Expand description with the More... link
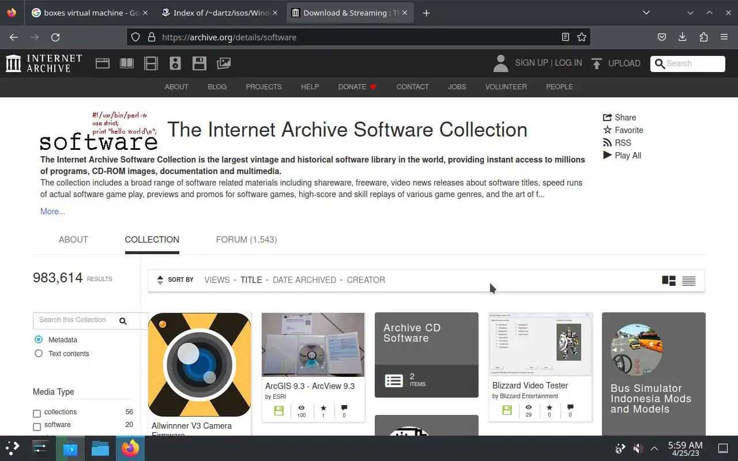Image resolution: width=738 pixels, height=461 pixels. pyautogui.click(x=52, y=211)
